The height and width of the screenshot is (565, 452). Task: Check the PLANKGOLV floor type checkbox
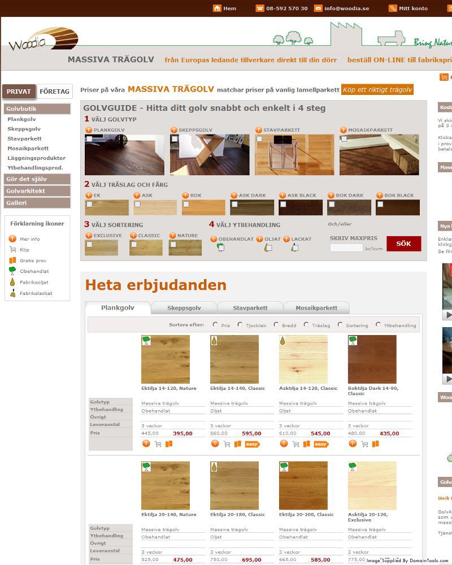coord(89,139)
